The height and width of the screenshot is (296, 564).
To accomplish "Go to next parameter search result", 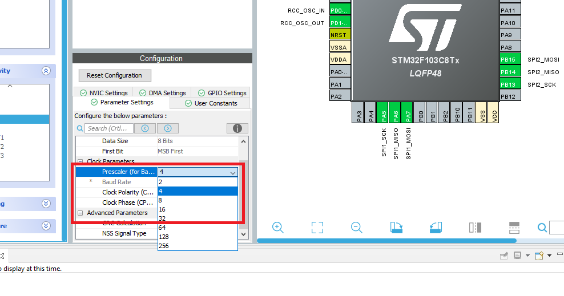I will (x=168, y=128).
